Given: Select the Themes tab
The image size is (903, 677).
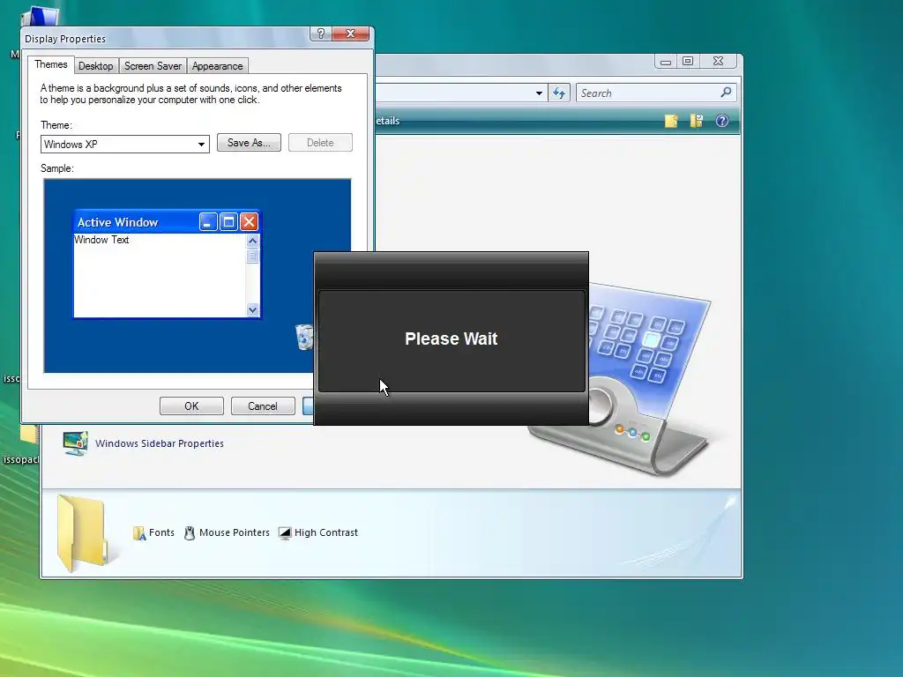Looking at the screenshot, I should 50,64.
